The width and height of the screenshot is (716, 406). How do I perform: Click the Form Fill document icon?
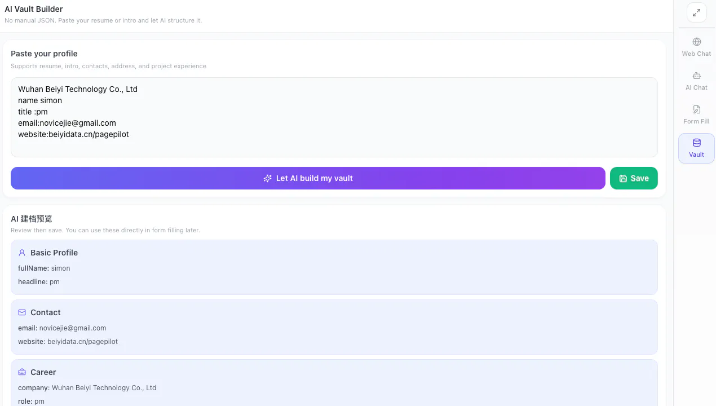(696, 109)
